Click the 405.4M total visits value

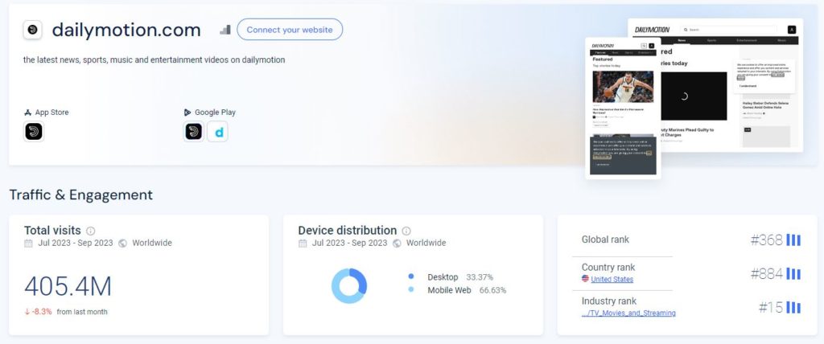point(68,287)
